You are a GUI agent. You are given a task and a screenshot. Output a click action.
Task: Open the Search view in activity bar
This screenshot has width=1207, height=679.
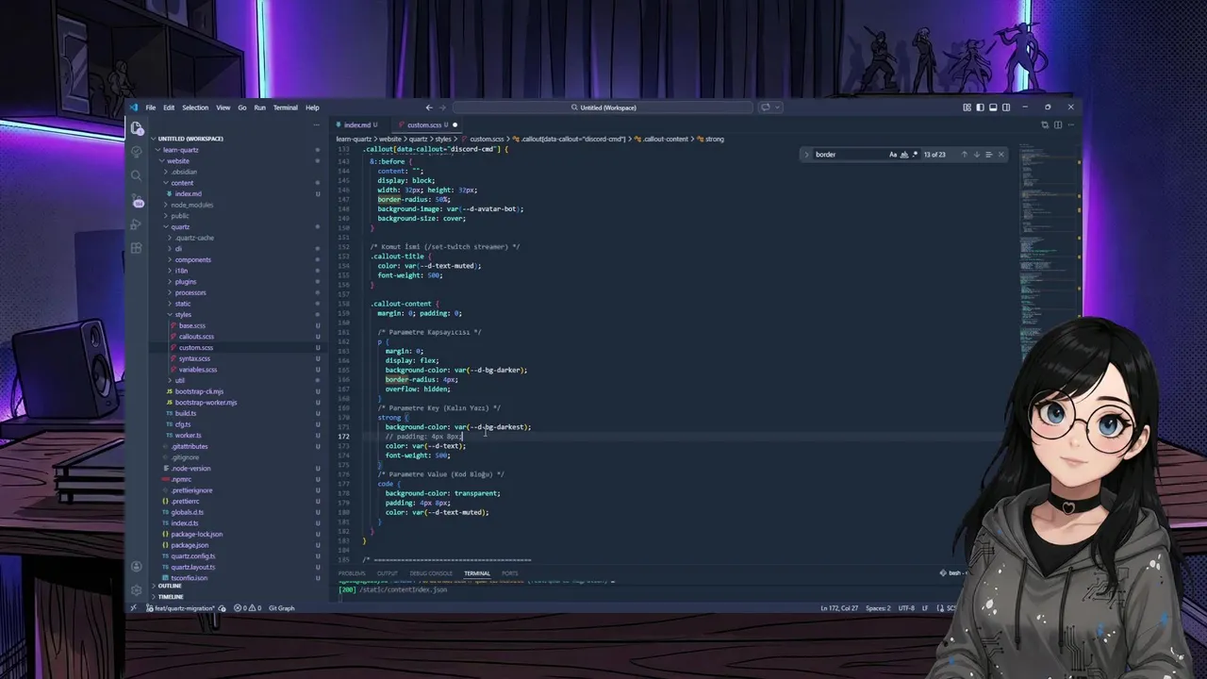click(137, 175)
